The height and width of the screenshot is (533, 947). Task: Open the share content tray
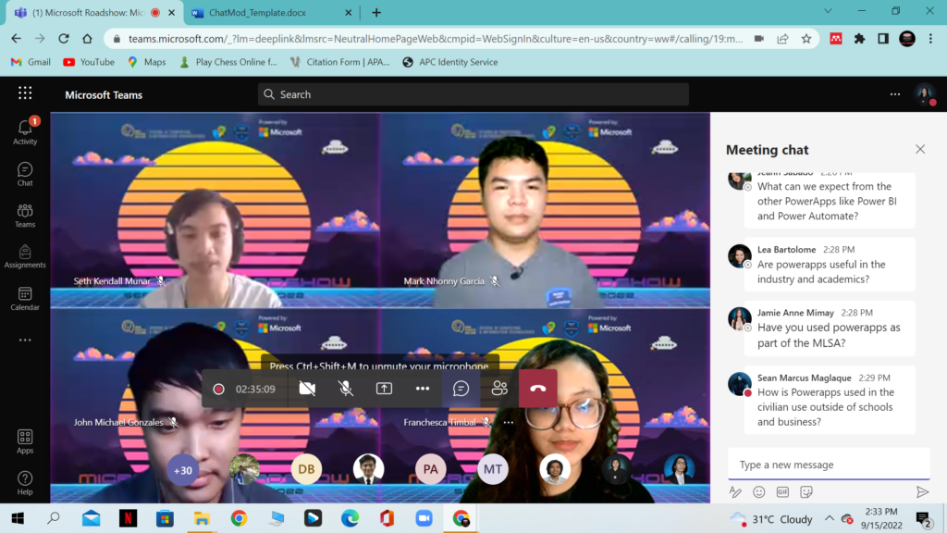click(384, 389)
